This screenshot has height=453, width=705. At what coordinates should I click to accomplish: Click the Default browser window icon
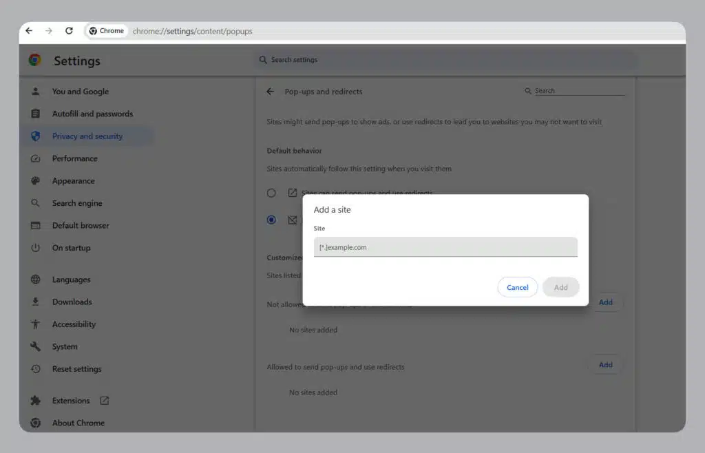[x=36, y=226]
